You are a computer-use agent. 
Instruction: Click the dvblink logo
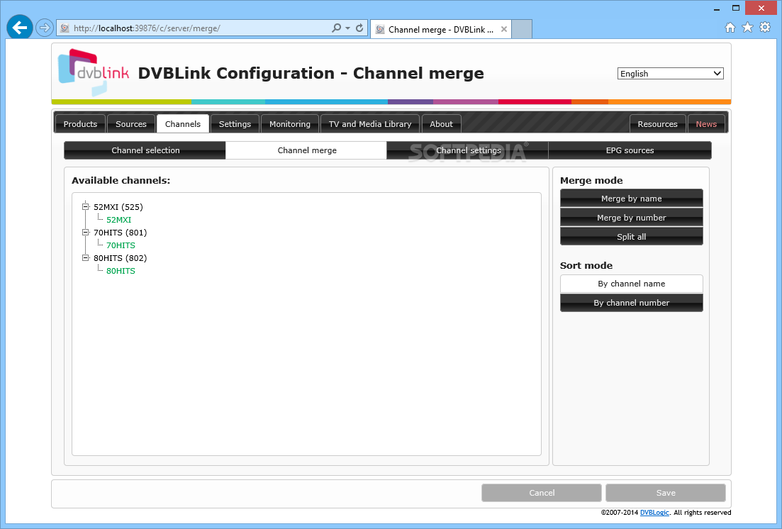(94, 72)
